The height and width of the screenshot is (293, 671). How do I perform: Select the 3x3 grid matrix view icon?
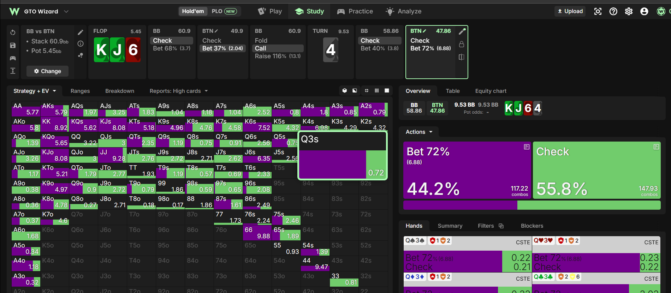coord(377,91)
